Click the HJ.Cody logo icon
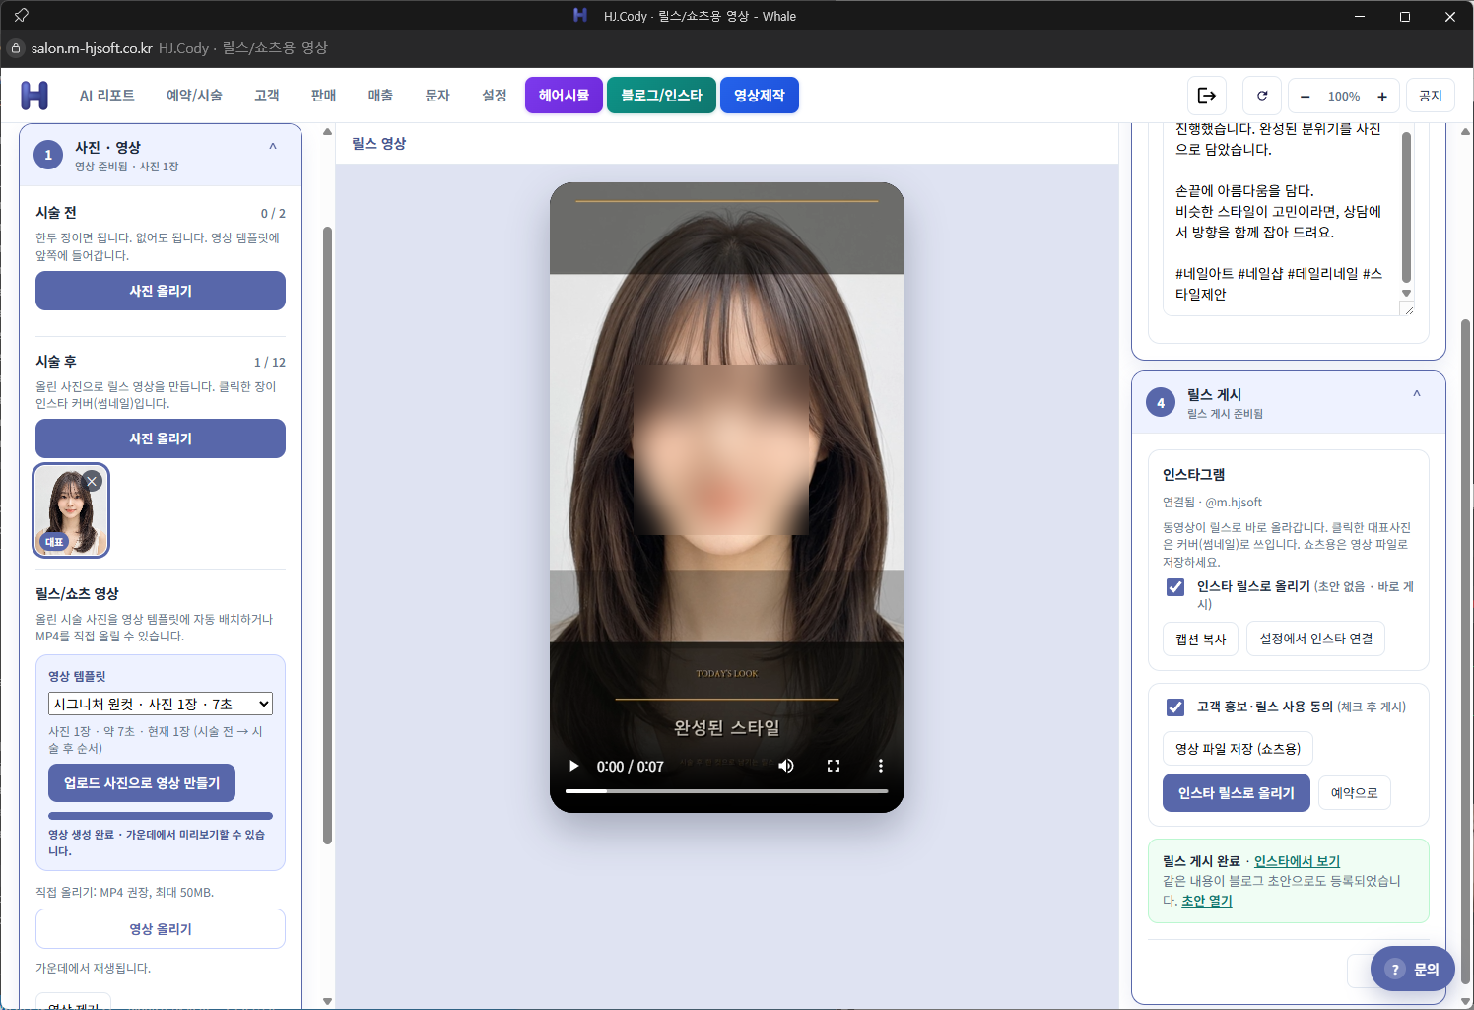This screenshot has height=1010, width=1474. click(34, 96)
